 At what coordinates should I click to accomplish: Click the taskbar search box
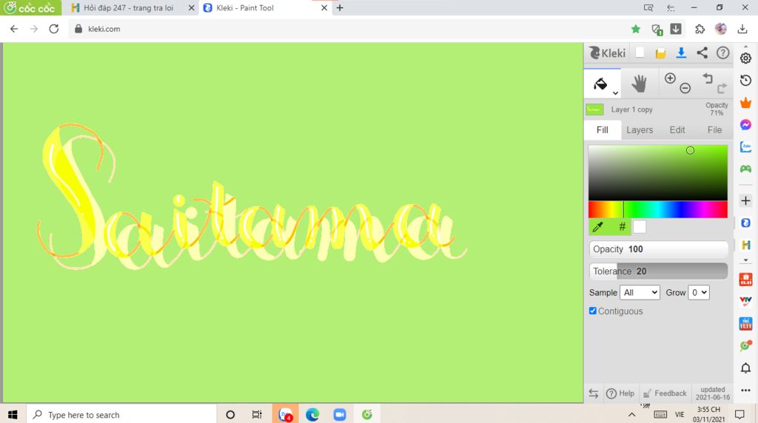coord(121,415)
